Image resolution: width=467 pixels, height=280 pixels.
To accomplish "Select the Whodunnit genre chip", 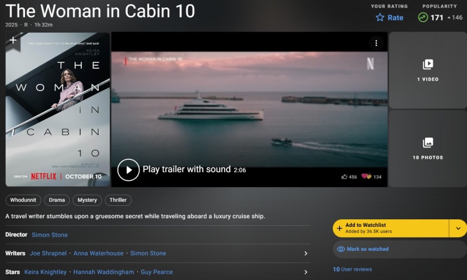I will 23,200.
